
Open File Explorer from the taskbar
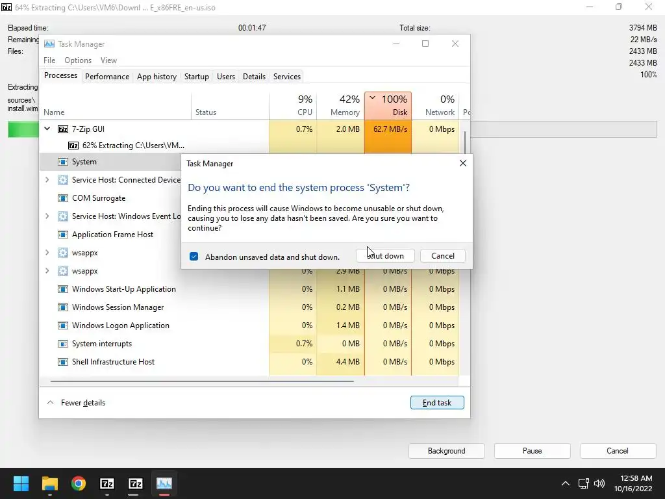[x=49, y=483]
